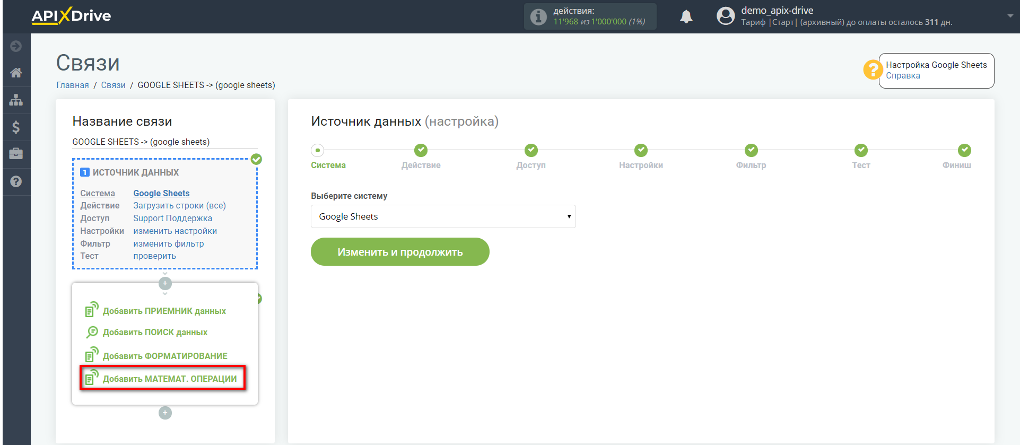This screenshot has width=1020, height=445.
Task: Click the user avatar icon
Action: [x=726, y=16]
